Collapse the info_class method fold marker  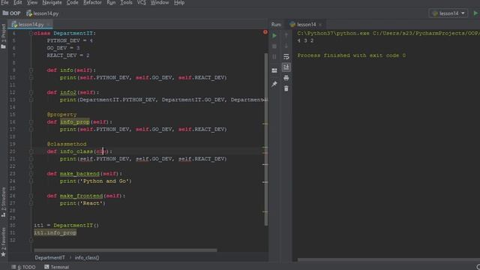point(31,151)
